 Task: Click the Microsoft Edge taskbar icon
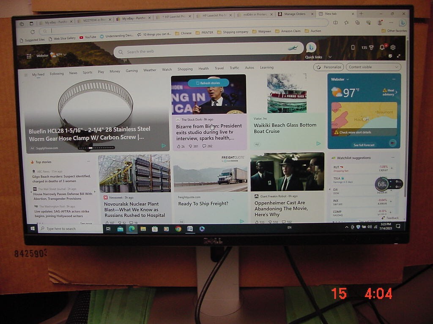[x=132, y=229]
